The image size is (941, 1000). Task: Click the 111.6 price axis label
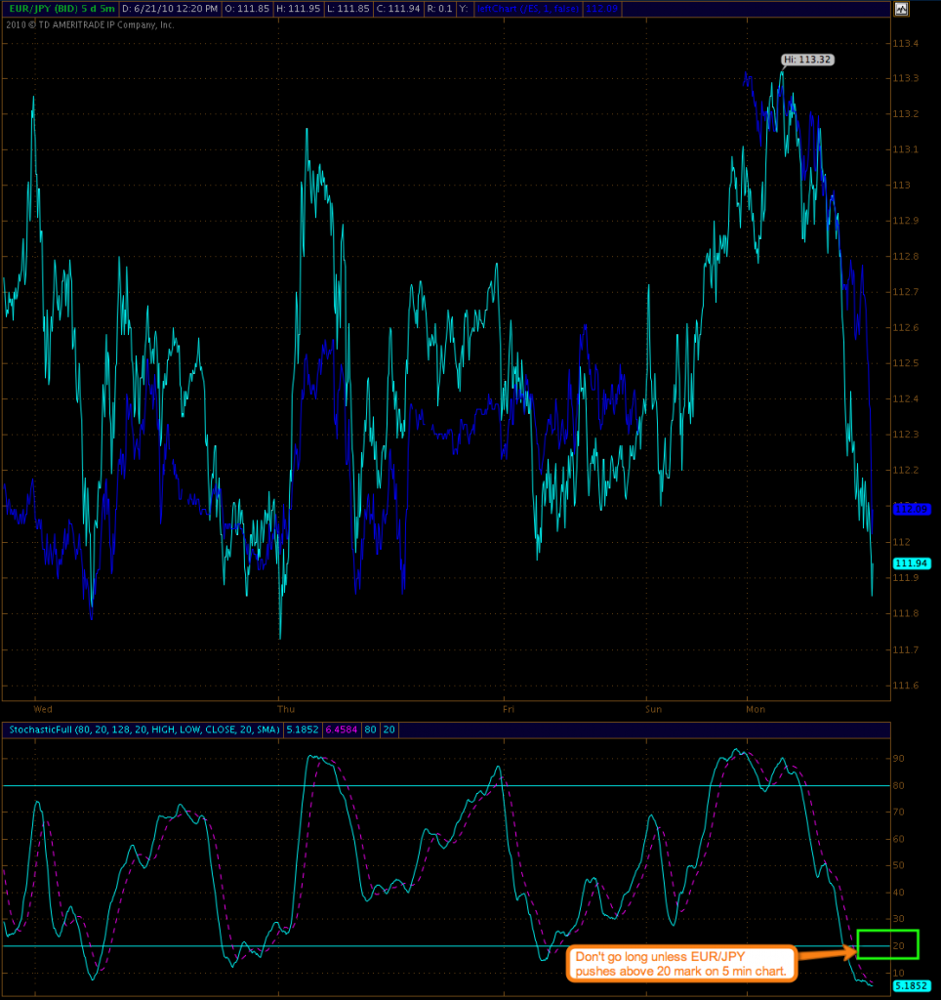(905, 686)
